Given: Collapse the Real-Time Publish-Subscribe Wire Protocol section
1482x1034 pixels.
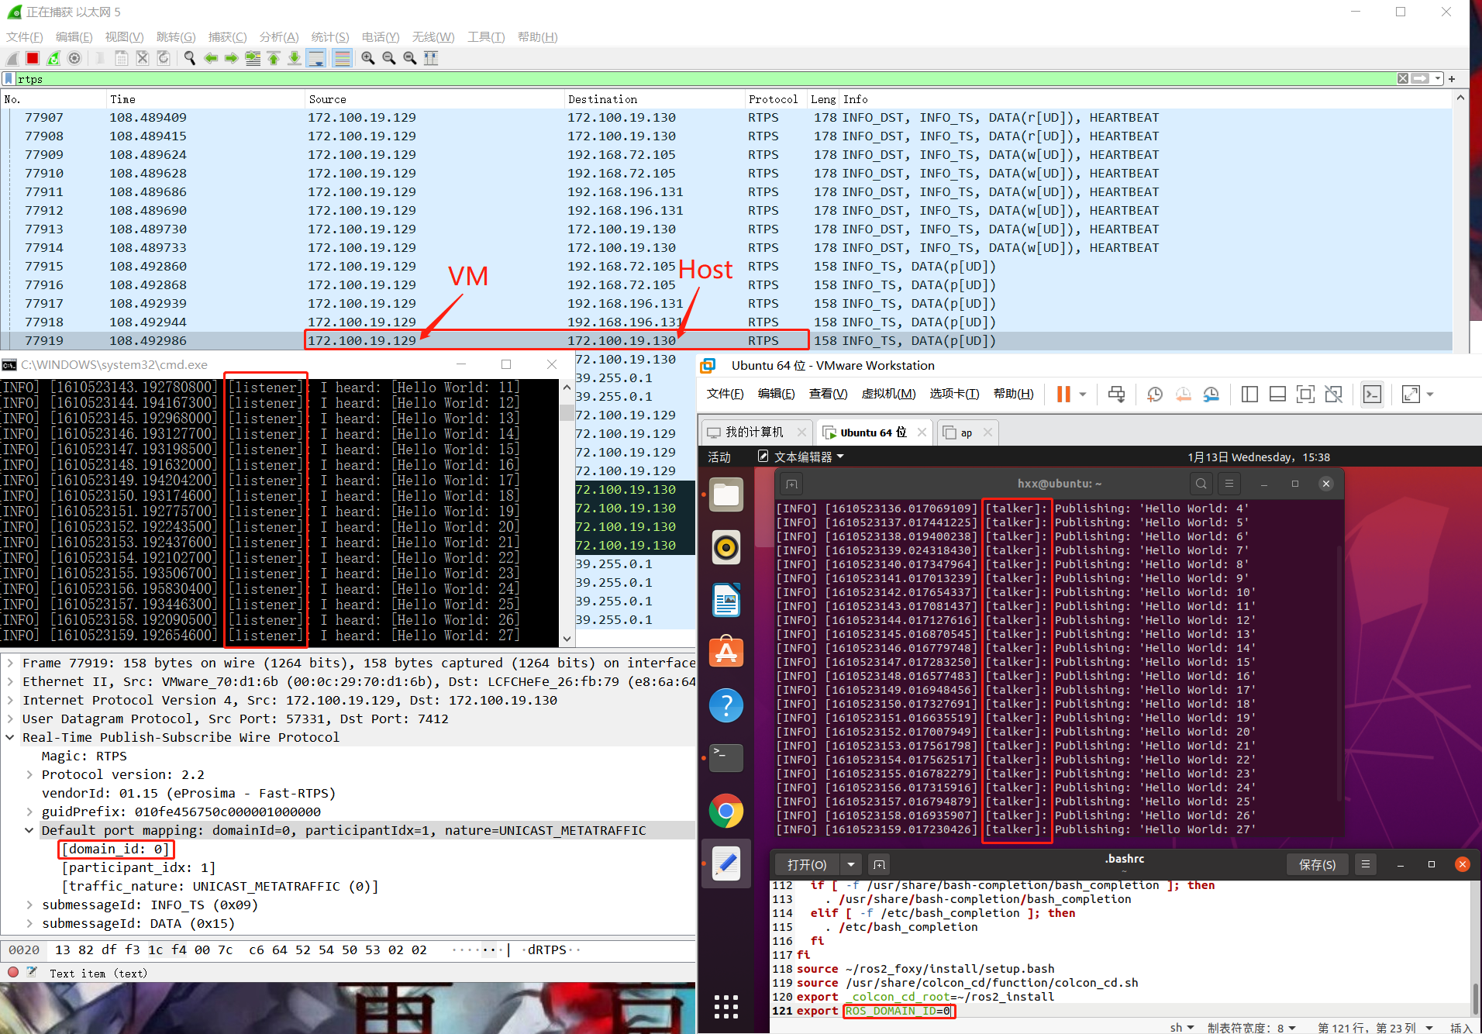Looking at the screenshot, I should coord(9,737).
